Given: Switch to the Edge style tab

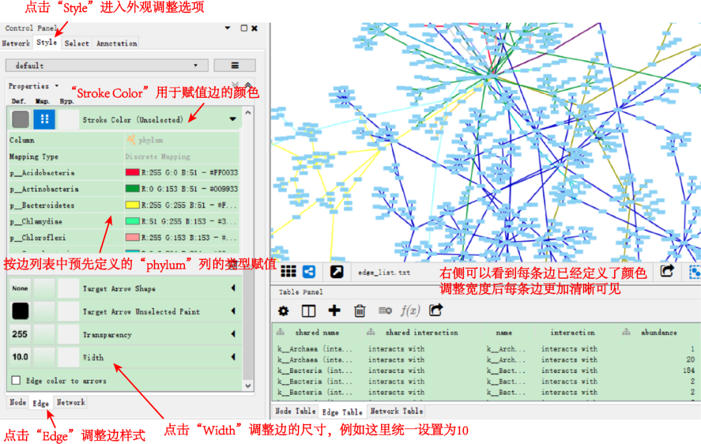Looking at the screenshot, I should [41, 403].
